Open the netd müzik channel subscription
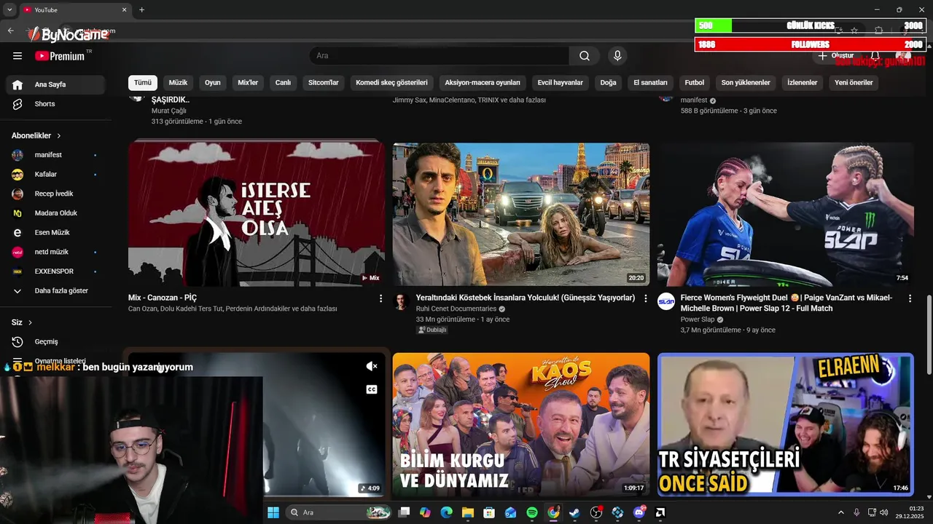This screenshot has width=933, height=524. 55,252
